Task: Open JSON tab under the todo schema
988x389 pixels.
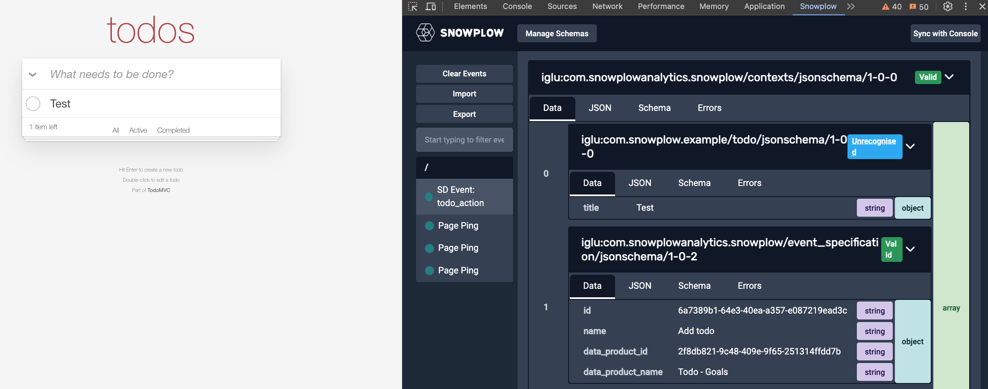Action: (x=640, y=183)
